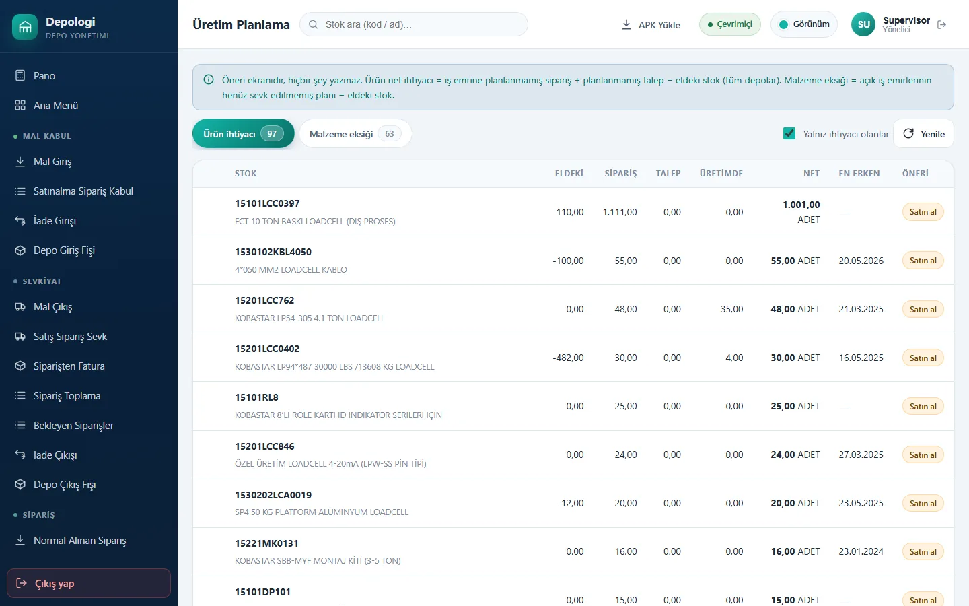Viewport: 969px width, 606px height.
Task: Click the logout arrow icon beside Supervisor
Action: point(942,24)
